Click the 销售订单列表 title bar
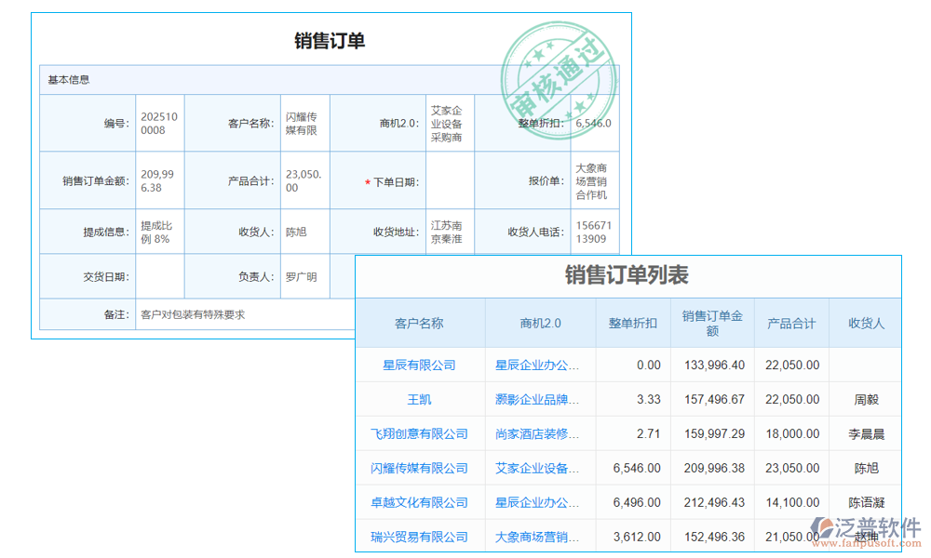The height and width of the screenshot is (558, 931). 630,275
